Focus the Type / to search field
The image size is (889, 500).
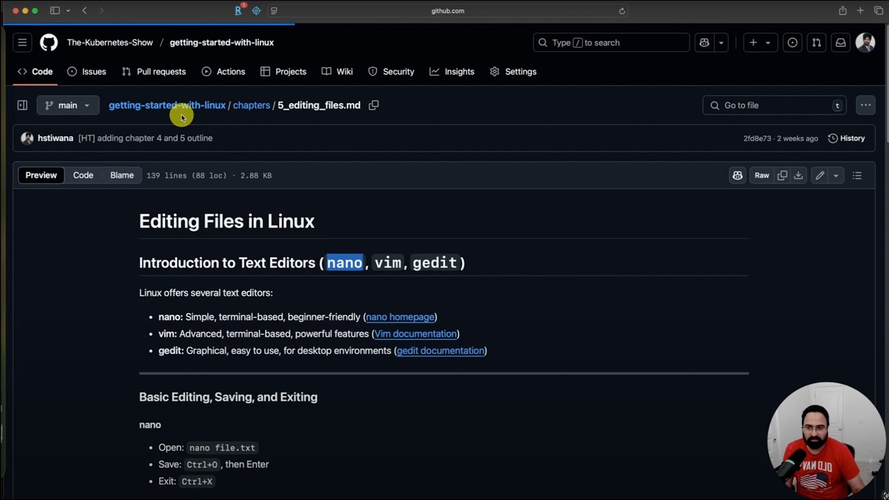click(x=611, y=42)
